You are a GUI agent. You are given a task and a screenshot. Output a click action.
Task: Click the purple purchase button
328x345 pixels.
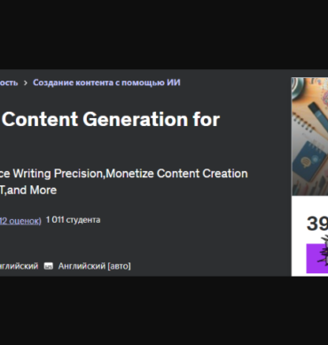(x=317, y=258)
